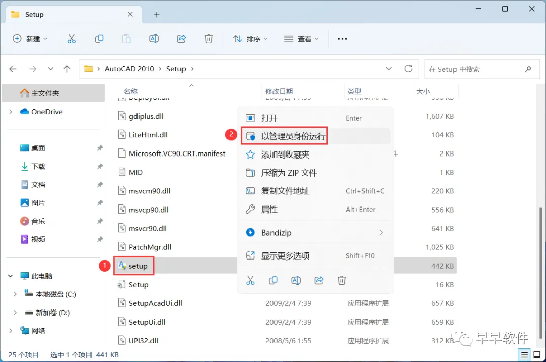Delete via context menu trash icon

[x=342, y=280]
